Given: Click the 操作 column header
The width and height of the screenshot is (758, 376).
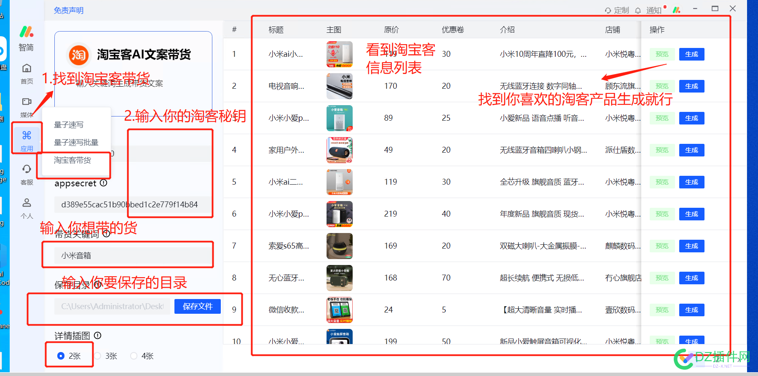Looking at the screenshot, I should pos(657,30).
